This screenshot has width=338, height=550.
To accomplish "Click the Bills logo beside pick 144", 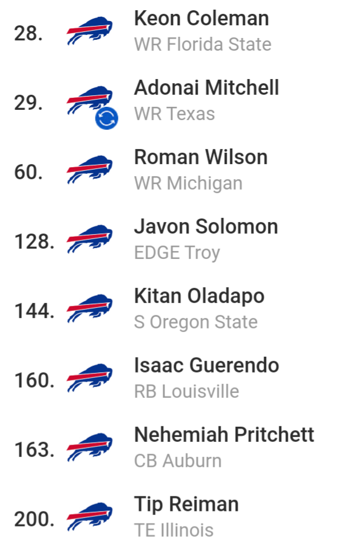I will [89, 309].
